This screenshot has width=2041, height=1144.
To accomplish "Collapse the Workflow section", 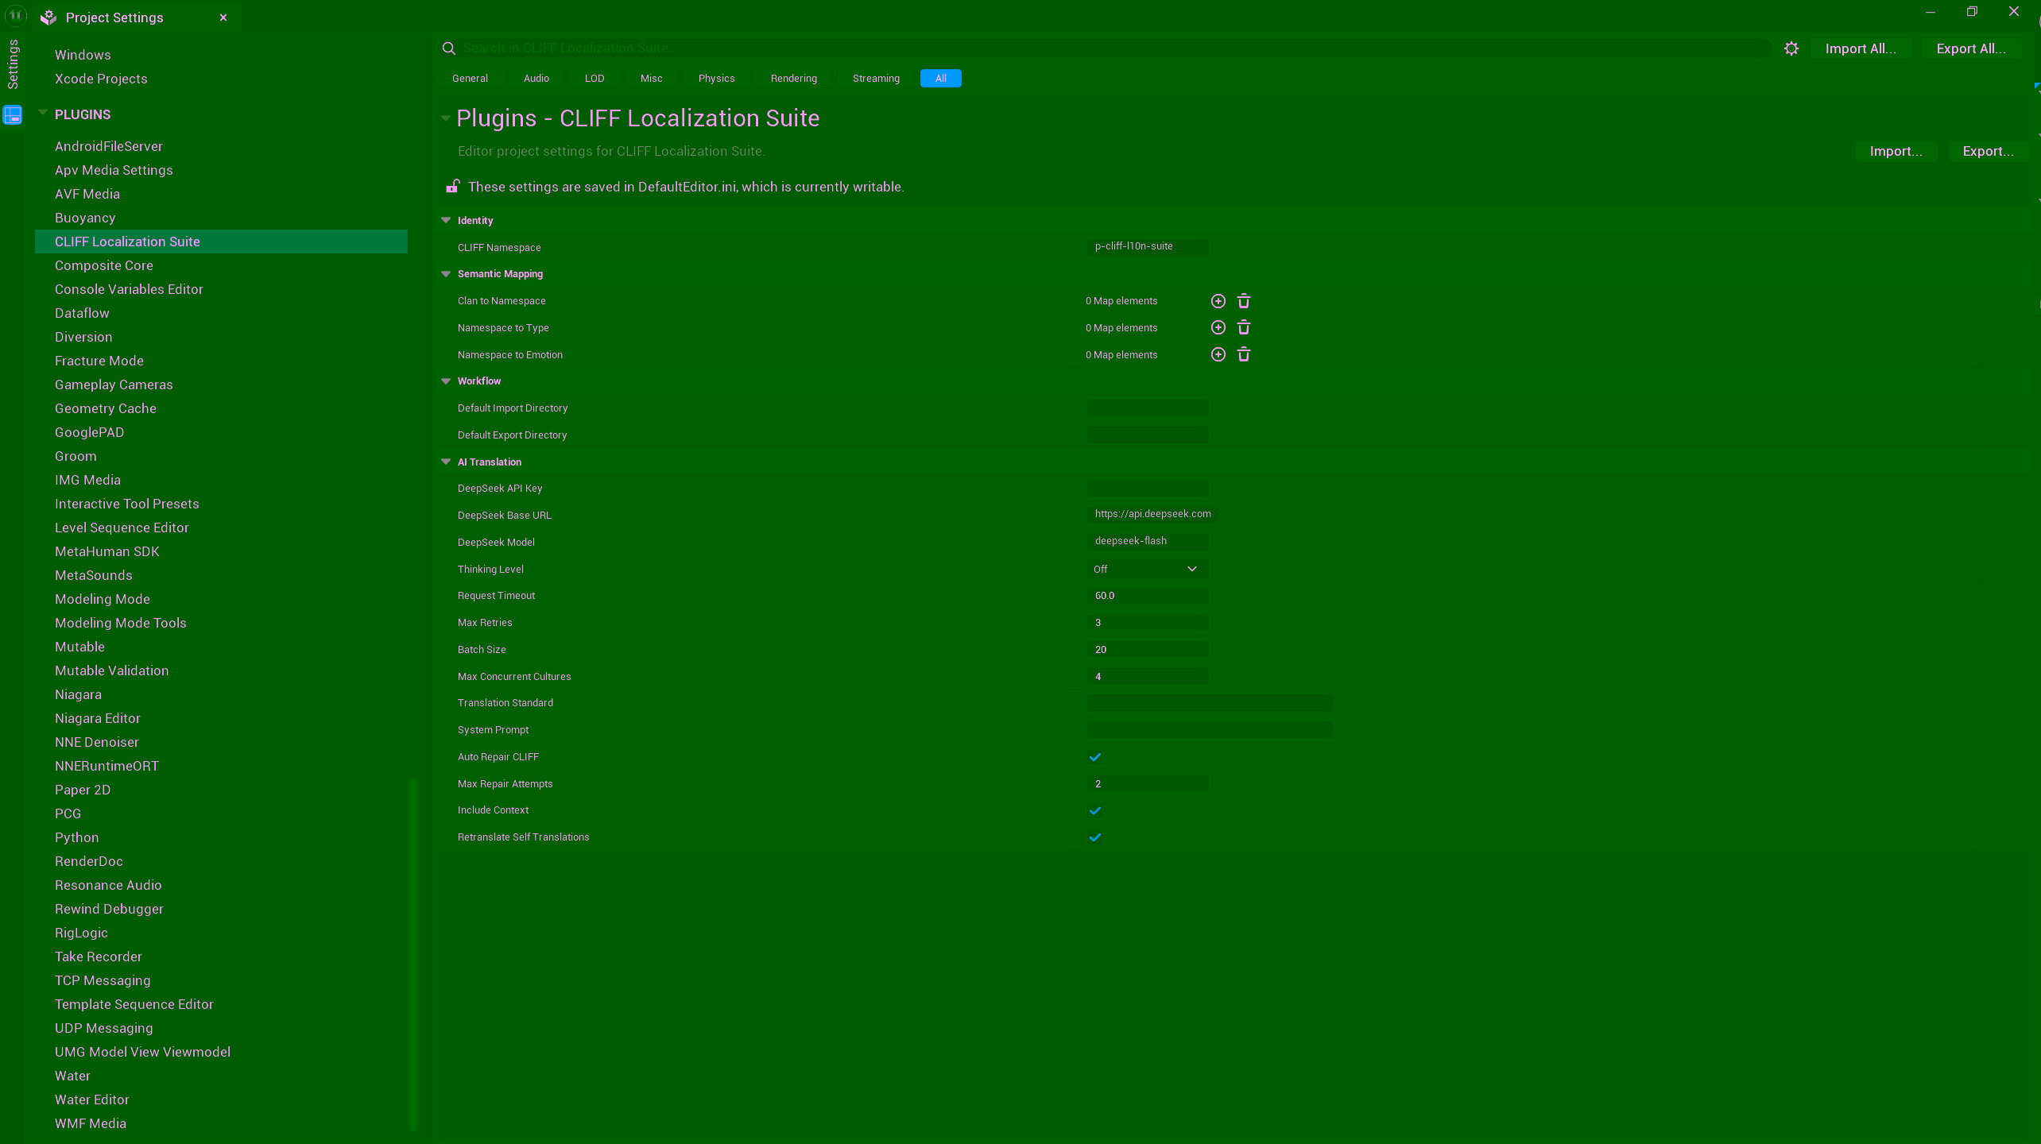I will [x=446, y=381].
